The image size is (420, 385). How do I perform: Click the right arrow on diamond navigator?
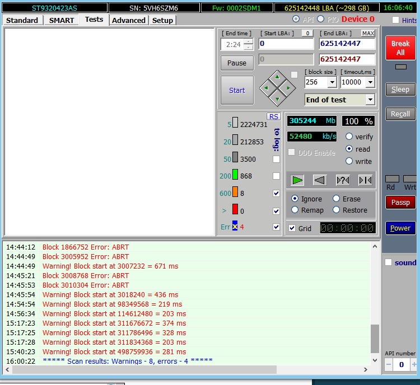(288, 88)
